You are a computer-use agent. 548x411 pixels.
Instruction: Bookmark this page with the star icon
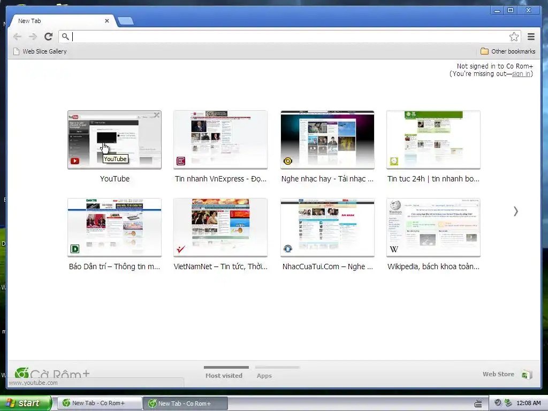point(514,37)
